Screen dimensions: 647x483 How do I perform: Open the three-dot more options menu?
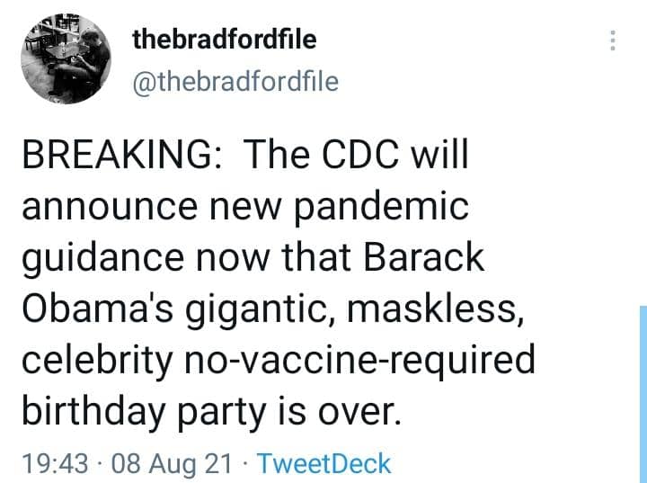pos(613,41)
